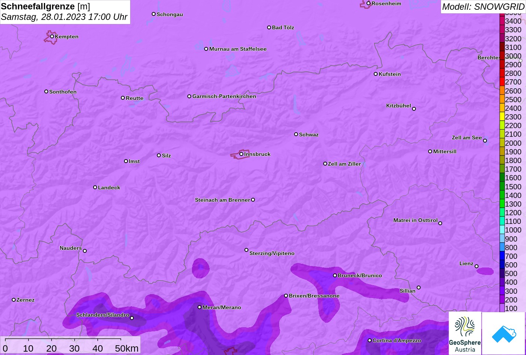526x355 pixels.
Task: Click the GeoSphere Austria logo
Action: pyautogui.click(x=465, y=333)
